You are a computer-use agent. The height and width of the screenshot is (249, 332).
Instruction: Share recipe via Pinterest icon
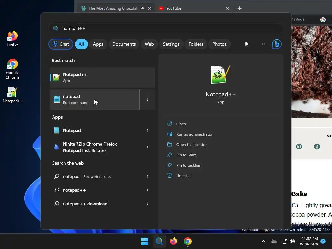point(299,147)
